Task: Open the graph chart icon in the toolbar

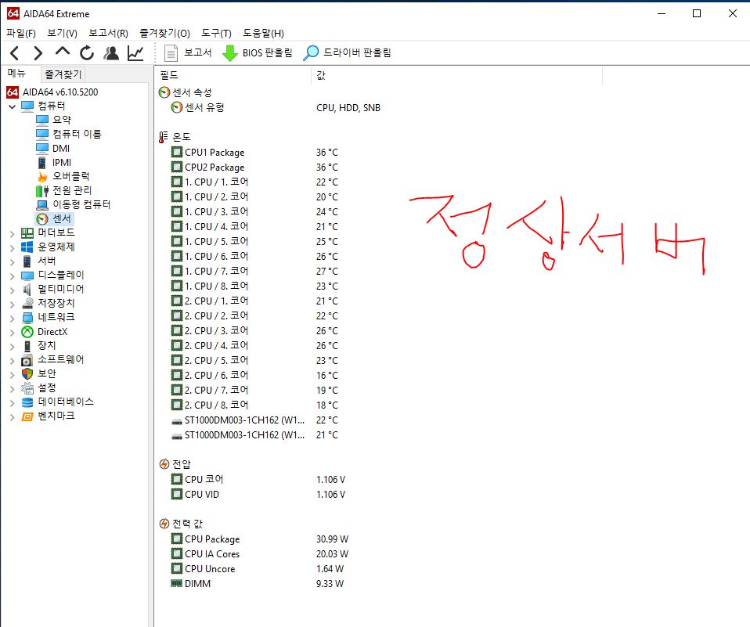Action: [136, 52]
